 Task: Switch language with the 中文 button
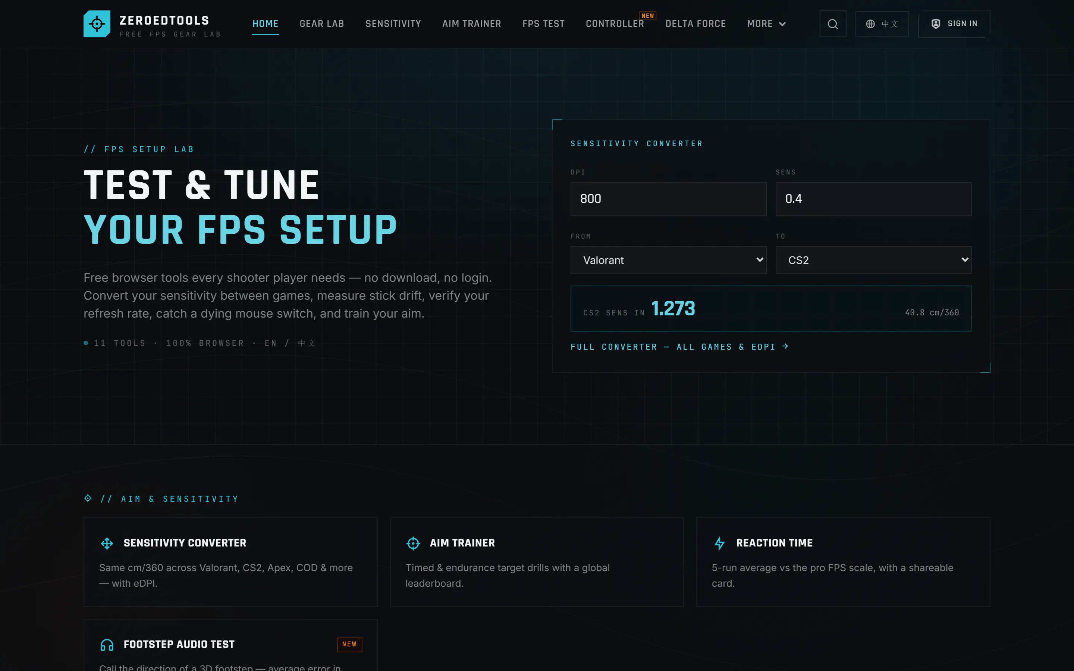click(x=882, y=24)
